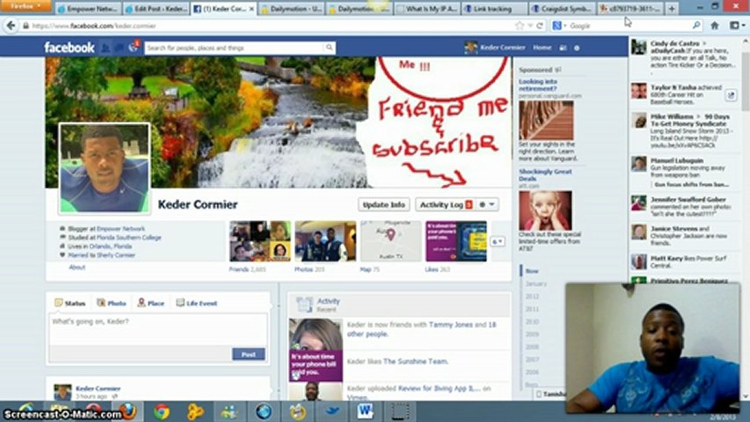Click the facebook logo
The height and width of the screenshot is (422, 750).
[x=69, y=47]
